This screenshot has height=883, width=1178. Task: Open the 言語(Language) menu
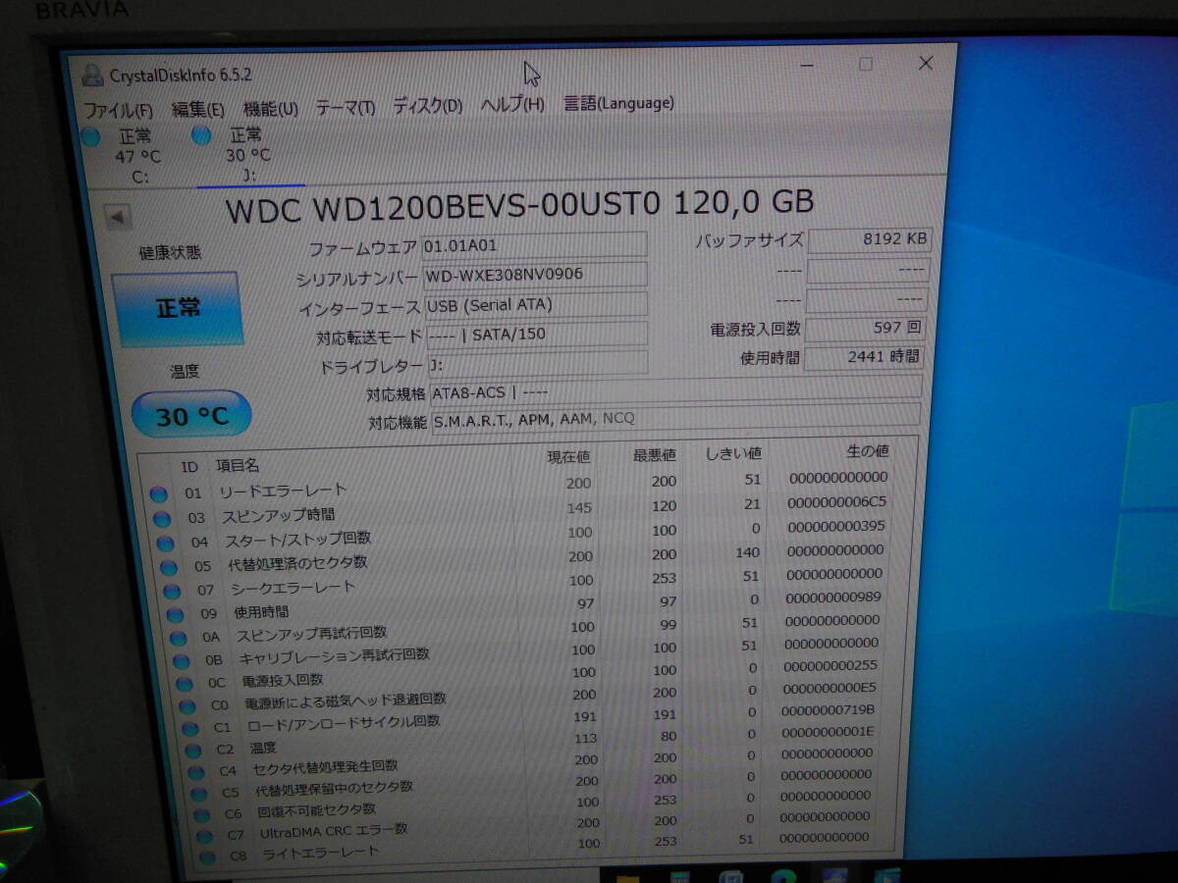pos(618,102)
